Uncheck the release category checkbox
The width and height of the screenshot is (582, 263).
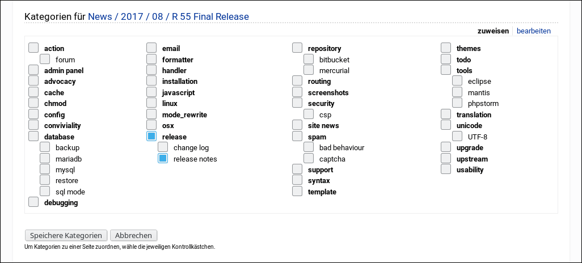point(151,137)
